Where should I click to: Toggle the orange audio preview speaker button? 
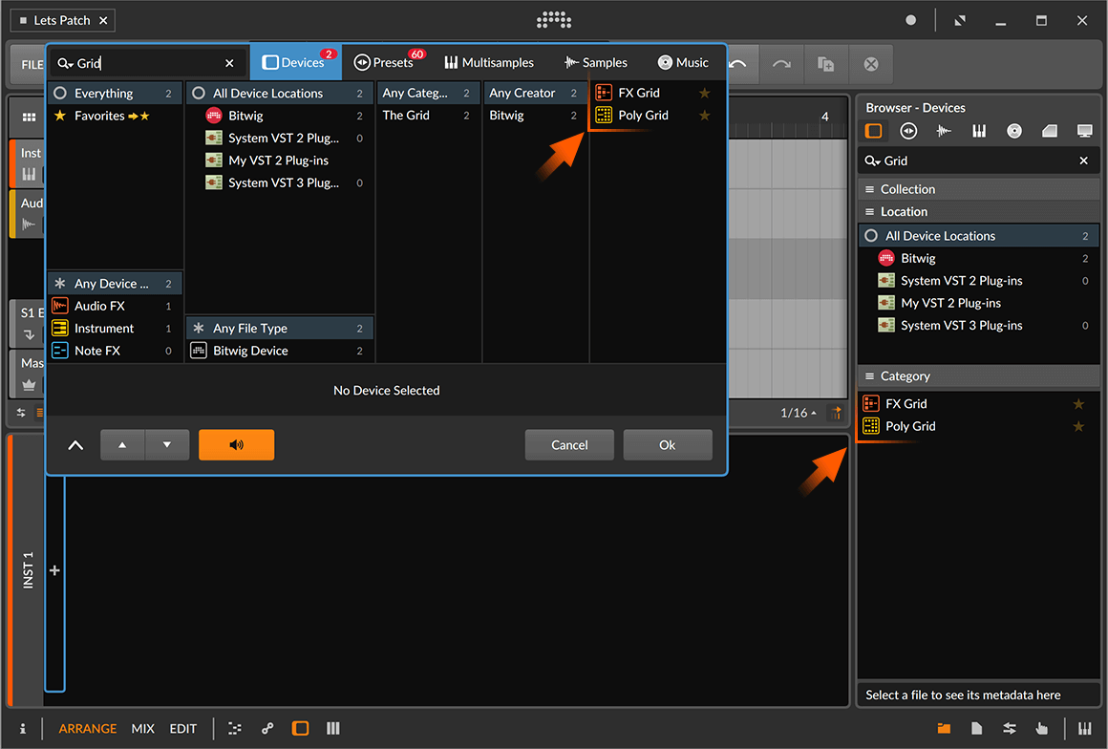coord(236,445)
